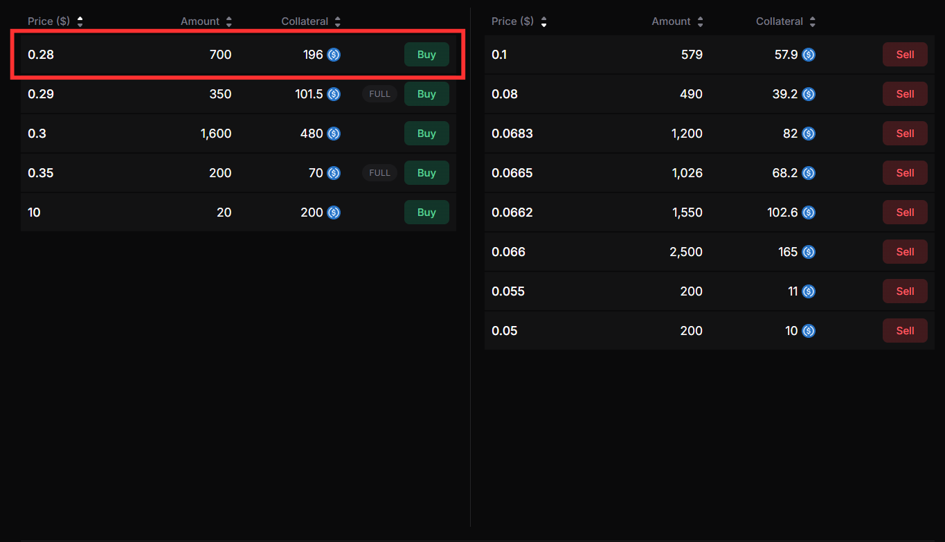Viewport: 945px width, 542px height.
Task: Buy the 0.29 price offer
Action: pyautogui.click(x=426, y=94)
